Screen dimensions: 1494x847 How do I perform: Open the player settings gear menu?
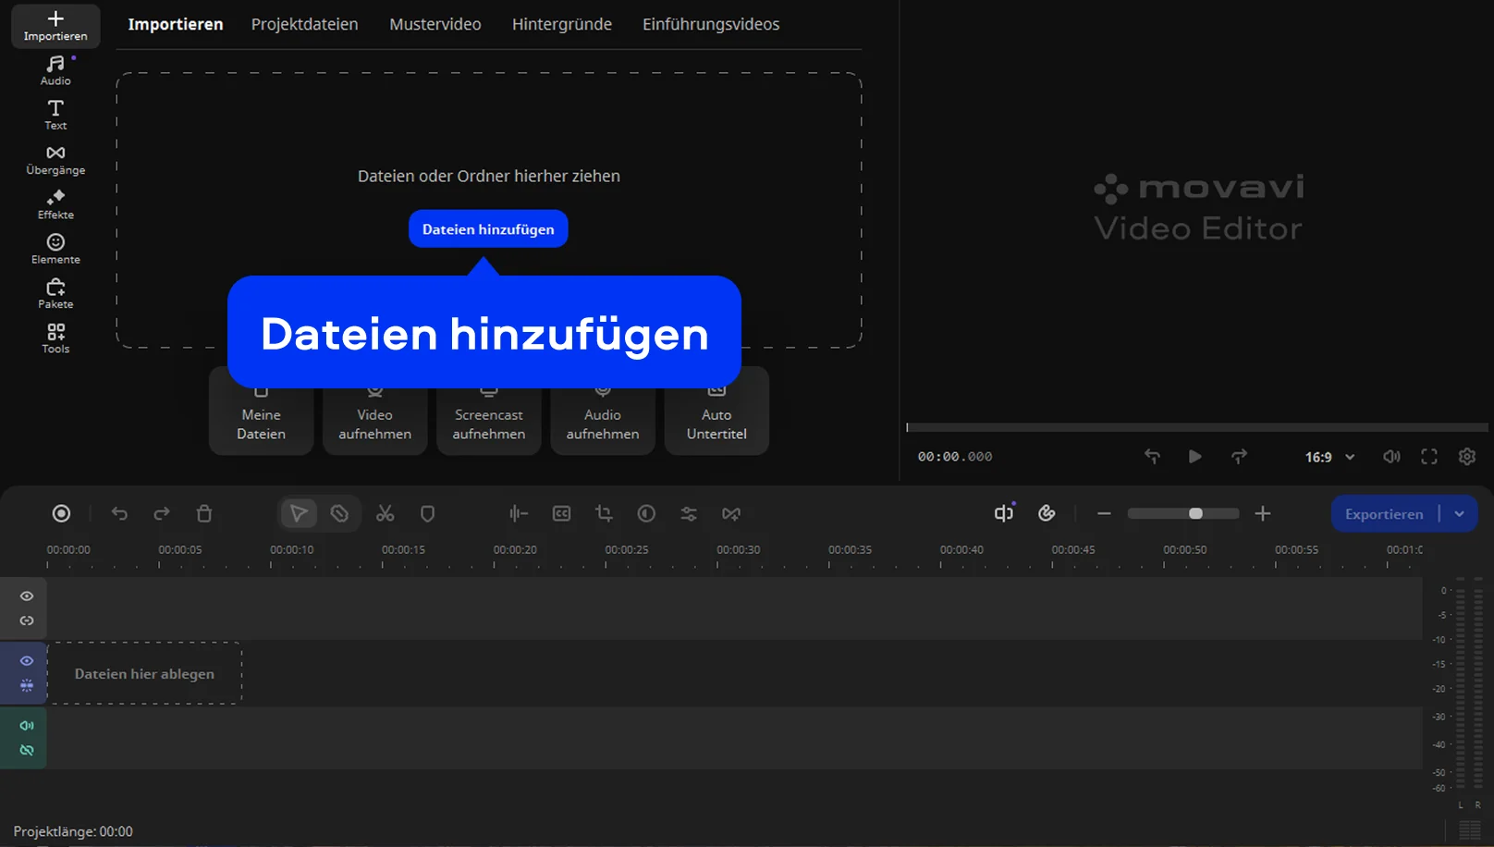pyautogui.click(x=1466, y=457)
